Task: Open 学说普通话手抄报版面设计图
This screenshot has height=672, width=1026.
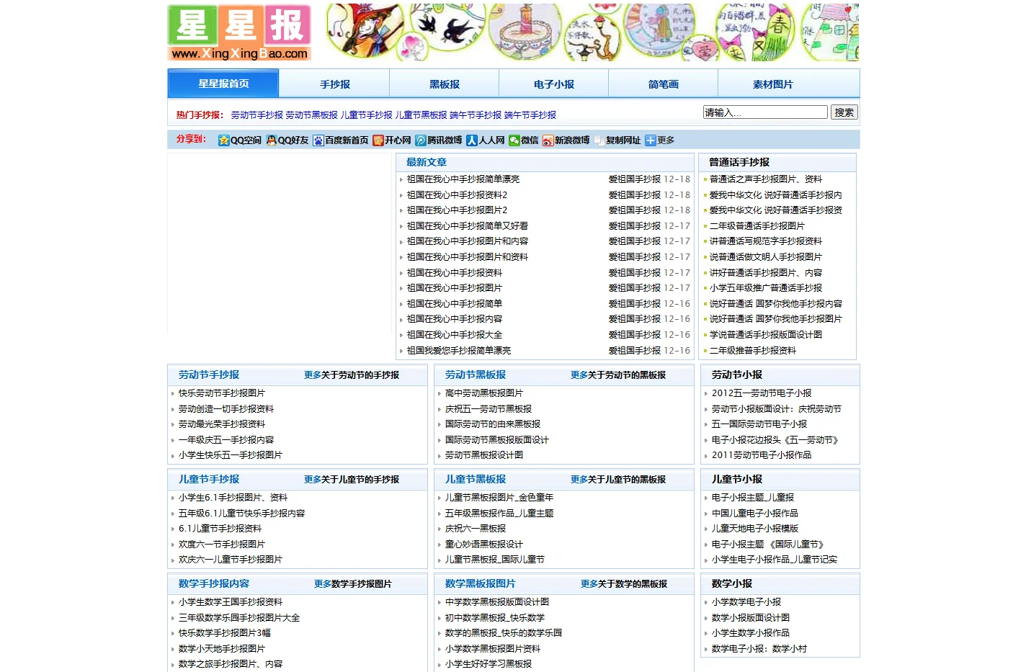Action: tap(765, 335)
